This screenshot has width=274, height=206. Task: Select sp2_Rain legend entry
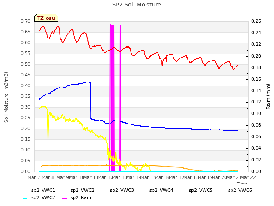pyautogui.click(x=77, y=198)
